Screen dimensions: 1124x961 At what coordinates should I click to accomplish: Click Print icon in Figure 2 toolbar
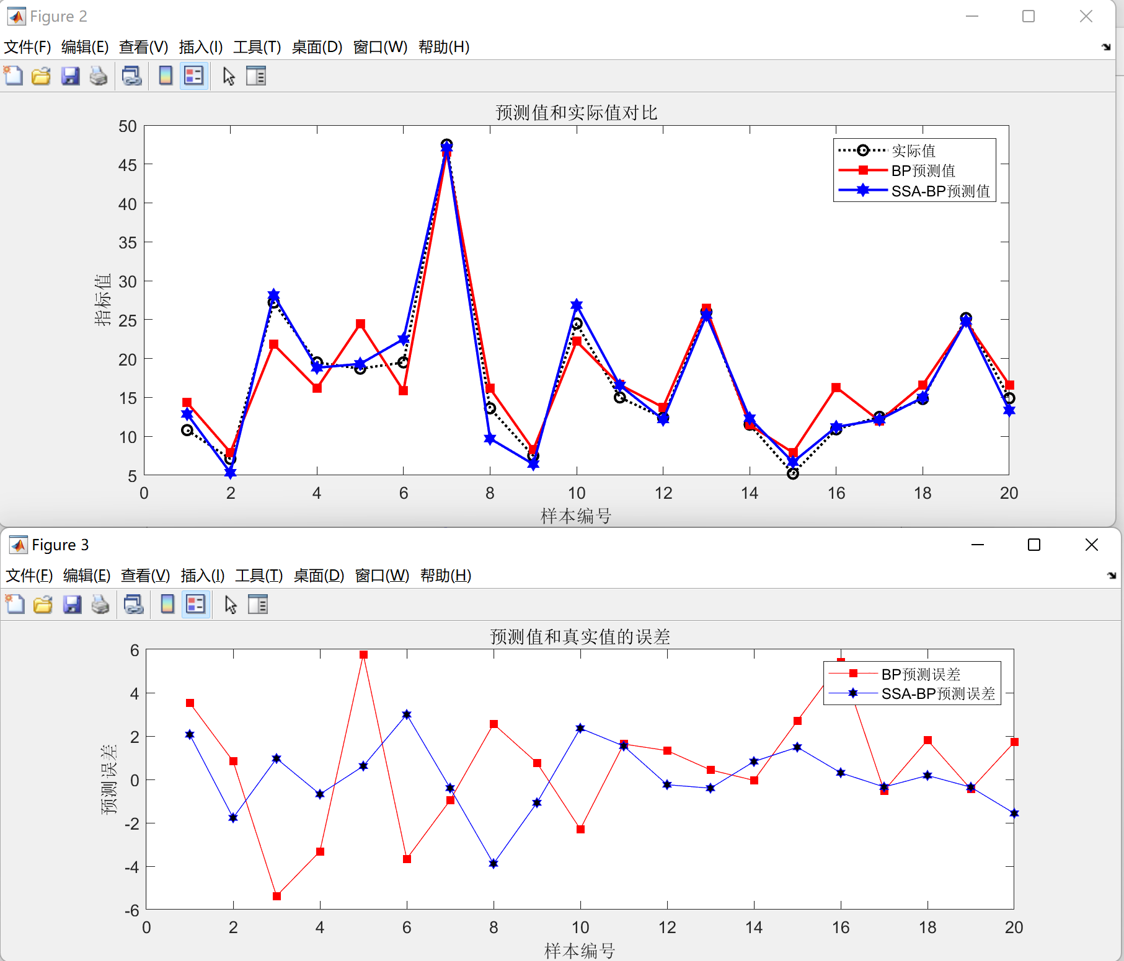tap(99, 76)
